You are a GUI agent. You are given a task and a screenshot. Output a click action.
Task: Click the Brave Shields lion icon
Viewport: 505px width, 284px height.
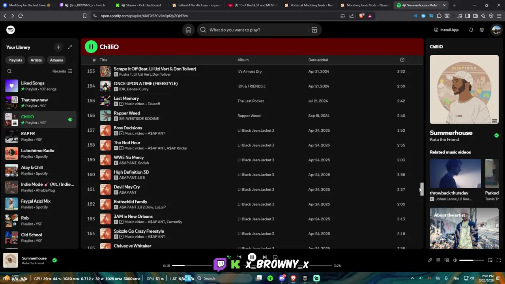(x=361, y=16)
